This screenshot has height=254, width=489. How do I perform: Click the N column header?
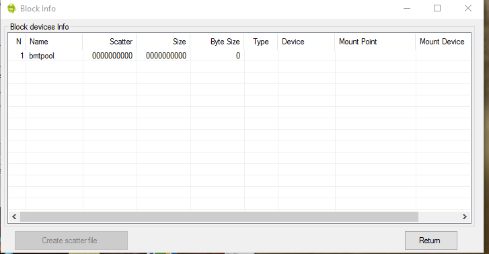click(17, 42)
